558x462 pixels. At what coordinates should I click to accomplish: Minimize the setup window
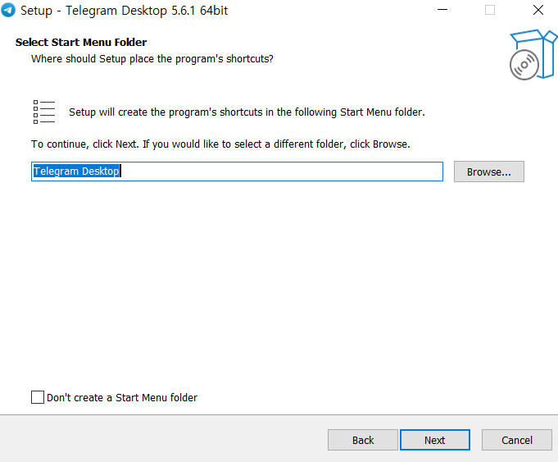[x=442, y=10]
